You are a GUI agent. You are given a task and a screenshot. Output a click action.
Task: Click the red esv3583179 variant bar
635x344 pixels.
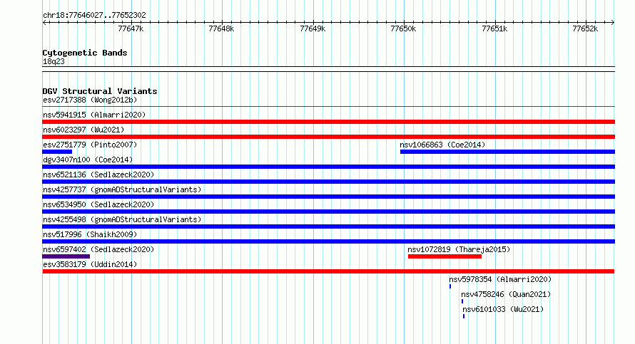[328, 271]
